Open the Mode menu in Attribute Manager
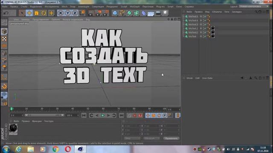This screenshot has height=153, width=273. click(x=189, y=78)
